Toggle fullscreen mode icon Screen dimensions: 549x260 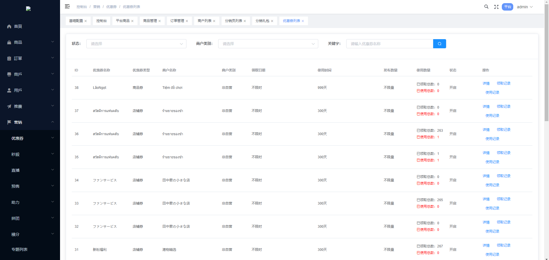496,7
